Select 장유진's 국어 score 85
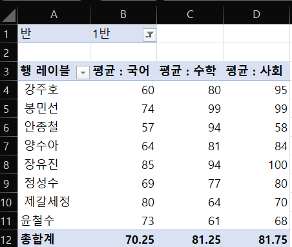 click(123, 164)
